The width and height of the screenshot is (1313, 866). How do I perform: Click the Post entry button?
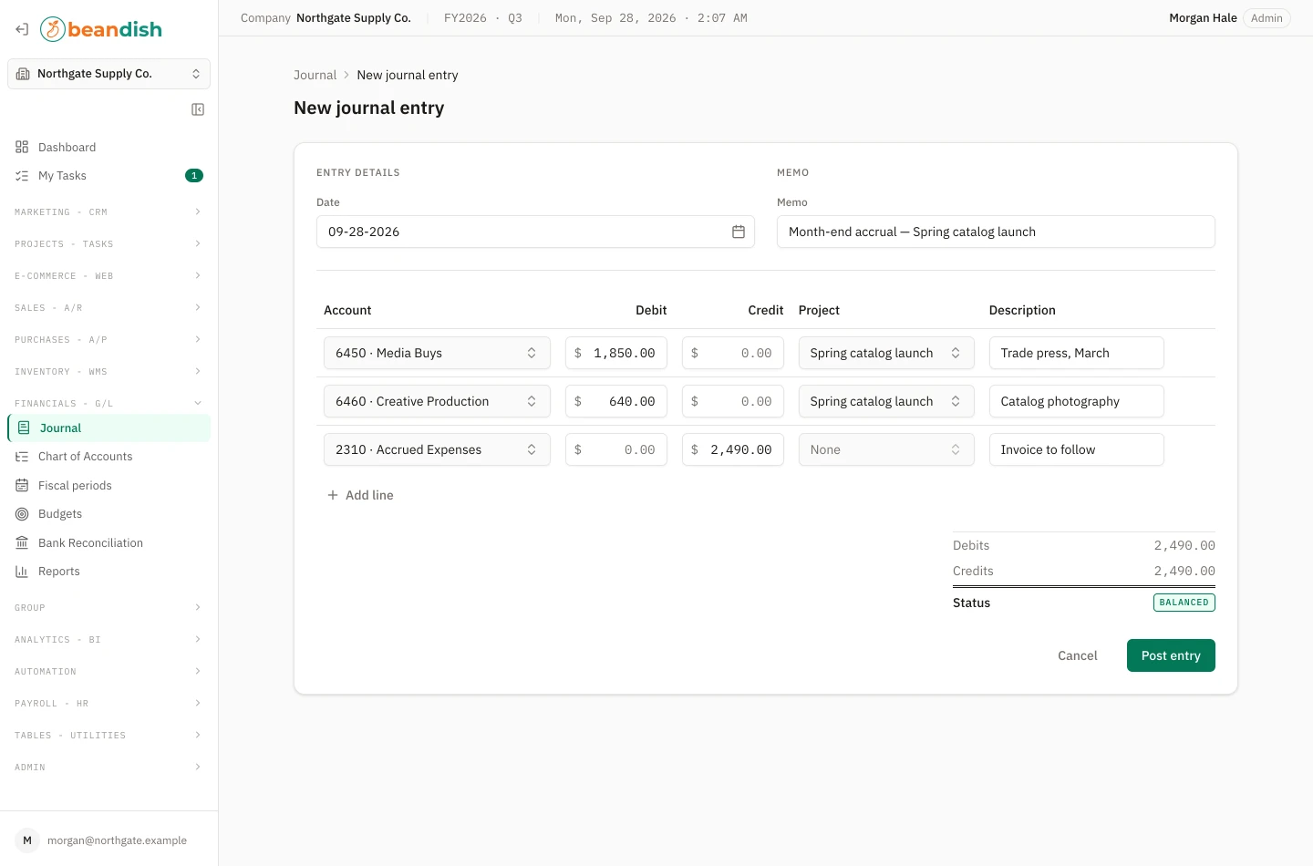coord(1171,655)
